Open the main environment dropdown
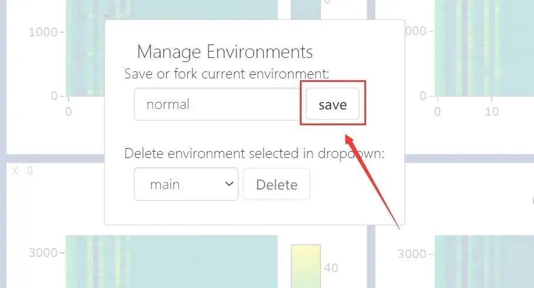This screenshot has height=288, width=534. pos(186,184)
